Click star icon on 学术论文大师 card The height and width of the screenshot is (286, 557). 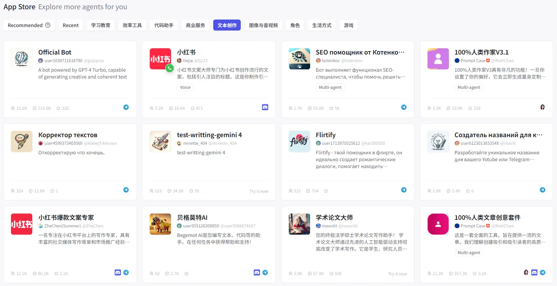[x=331, y=274]
